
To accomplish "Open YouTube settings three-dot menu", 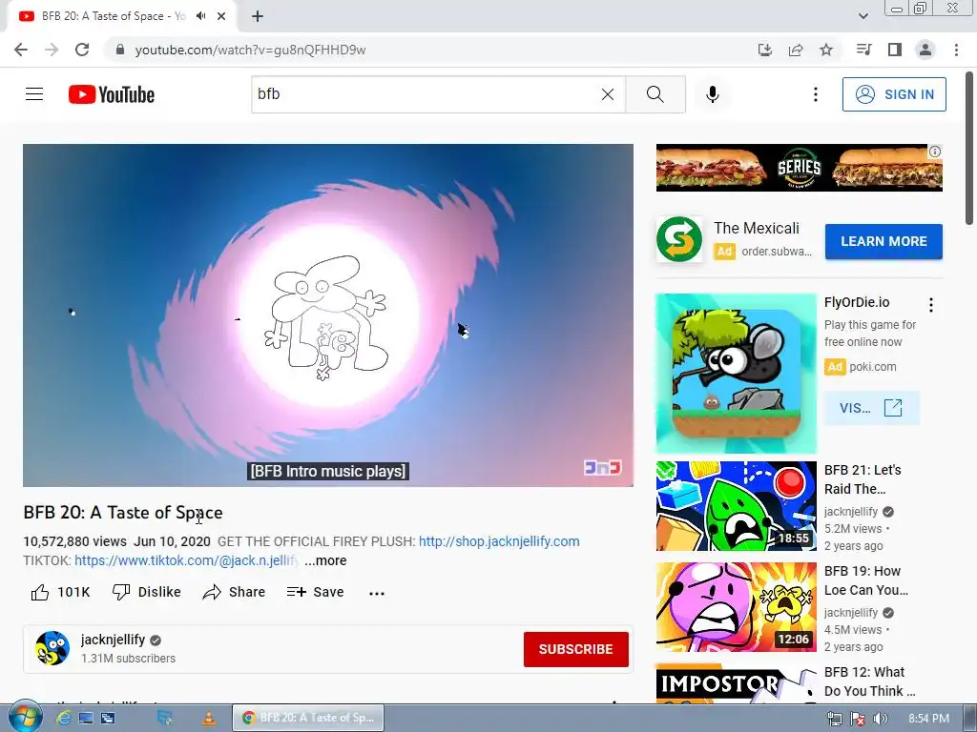I will (x=815, y=94).
